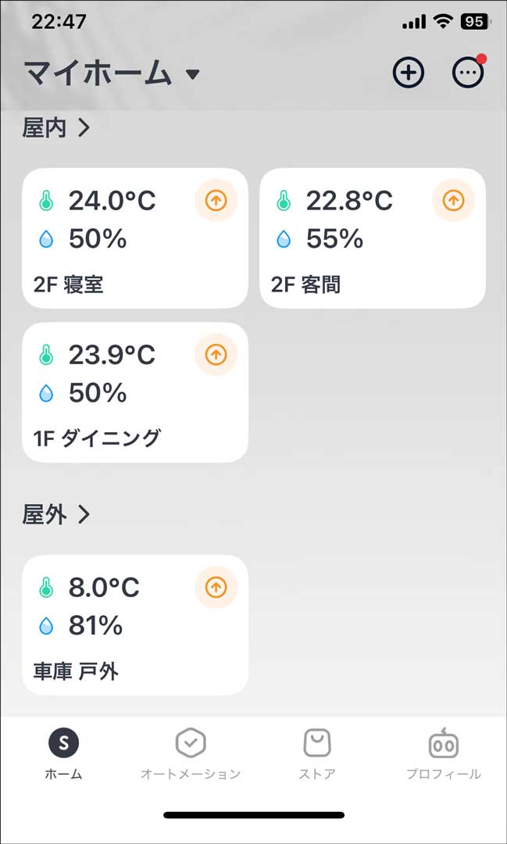Go to the プロフィール tab
This screenshot has height=844, width=507.
click(x=443, y=754)
